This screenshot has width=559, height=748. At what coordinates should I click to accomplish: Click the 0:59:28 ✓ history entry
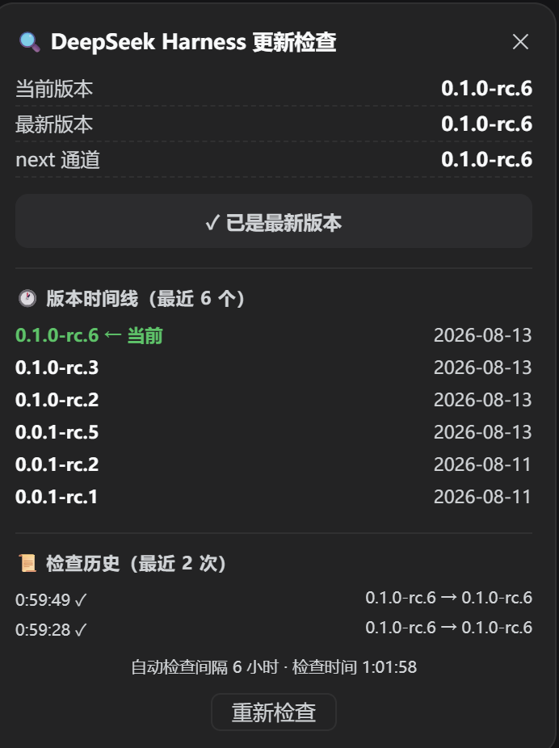[51, 630]
